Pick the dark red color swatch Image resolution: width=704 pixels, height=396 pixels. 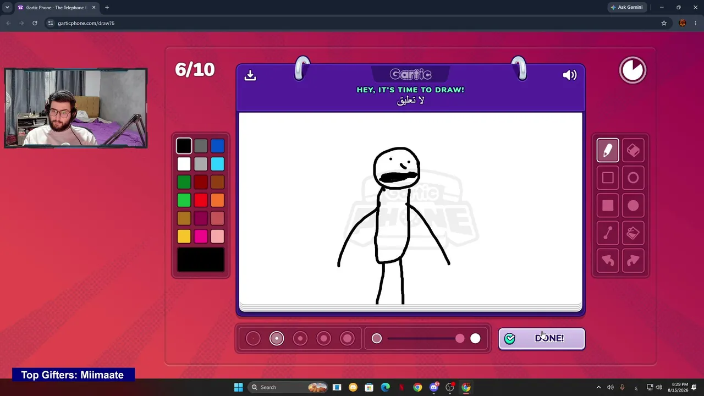coord(201,182)
